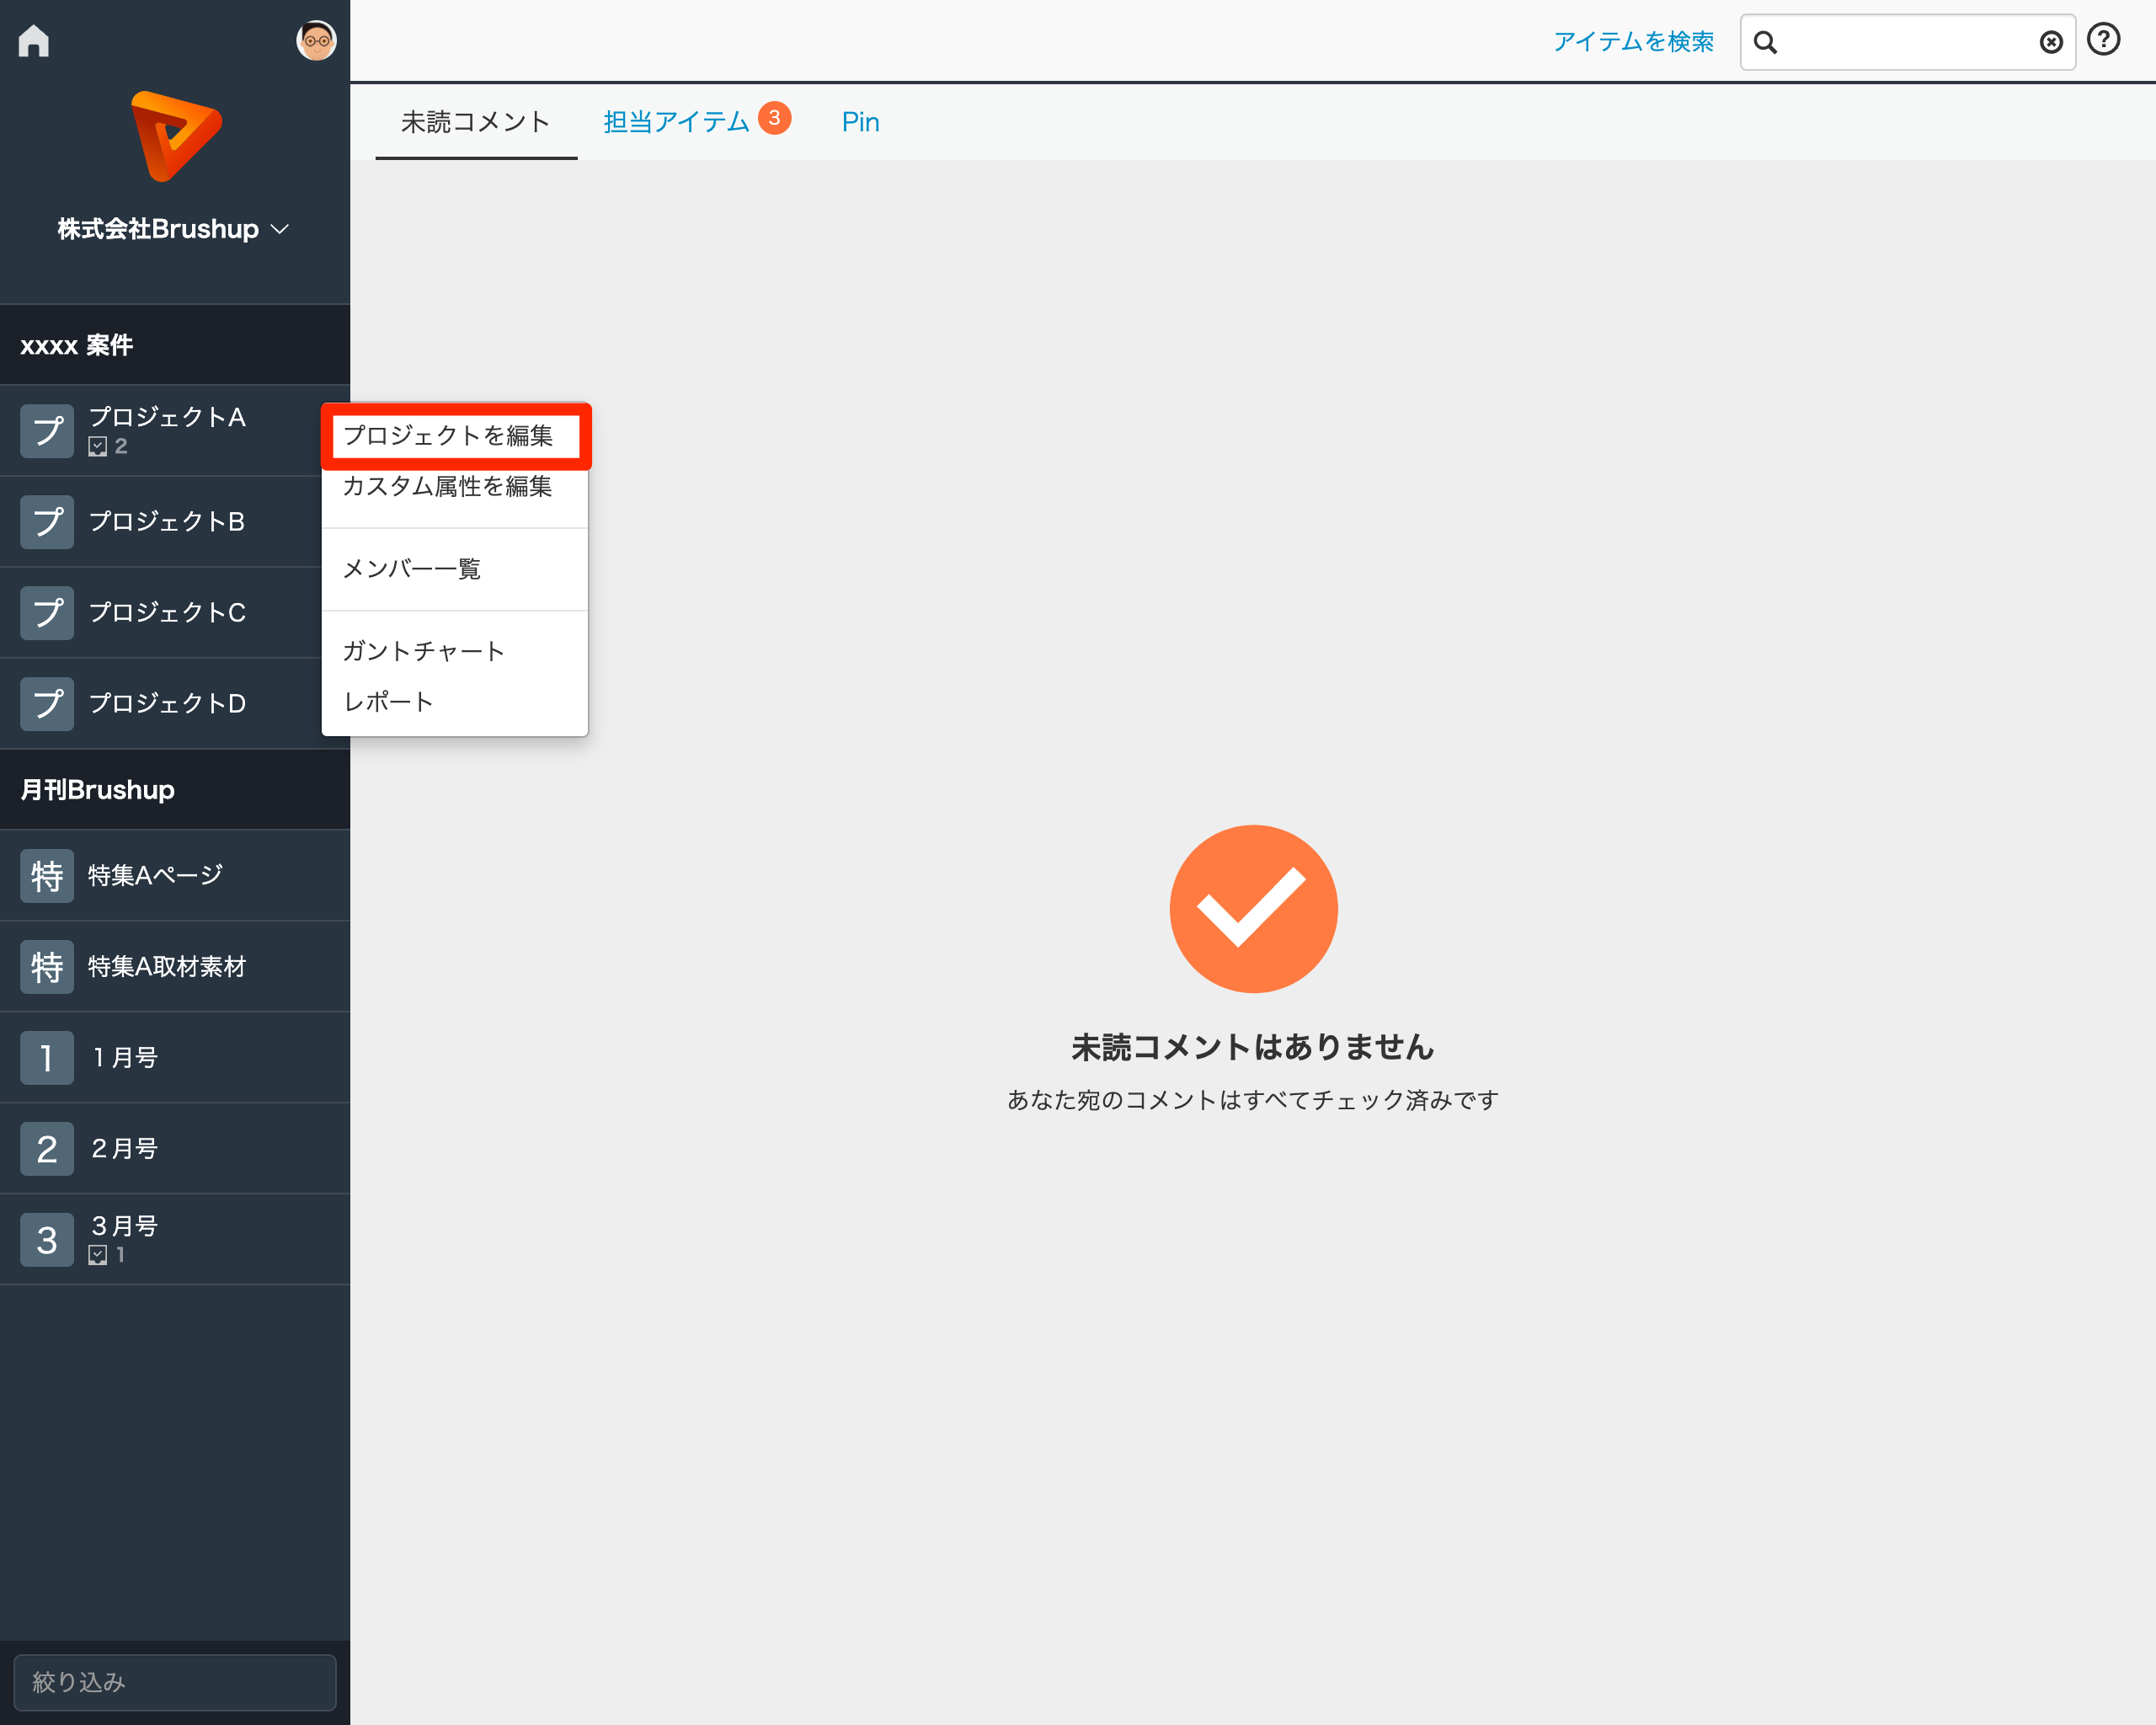Click the search magnifier icon
This screenshot has width=2156, height=1725.
click(1765, 43)
